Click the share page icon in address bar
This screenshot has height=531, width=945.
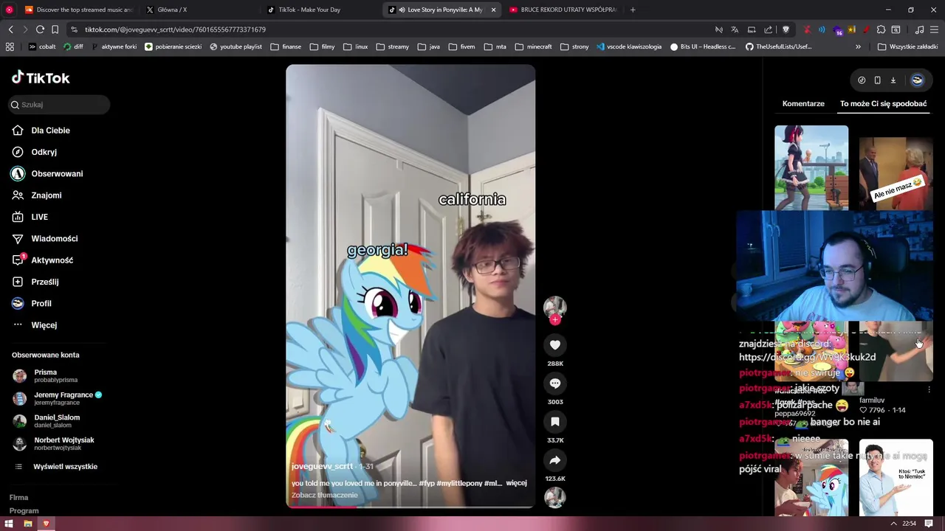coord(769,29)
